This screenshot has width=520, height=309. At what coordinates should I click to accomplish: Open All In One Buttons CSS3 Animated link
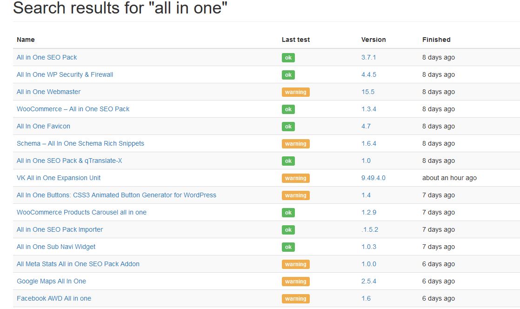click(116, 195)
